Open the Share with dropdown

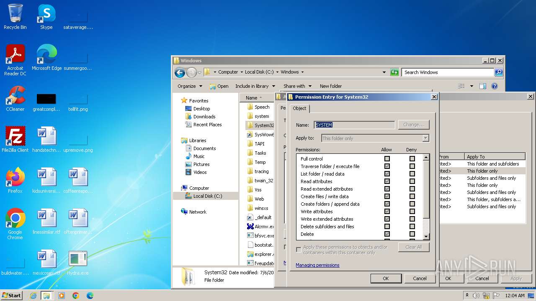(297, 86)
